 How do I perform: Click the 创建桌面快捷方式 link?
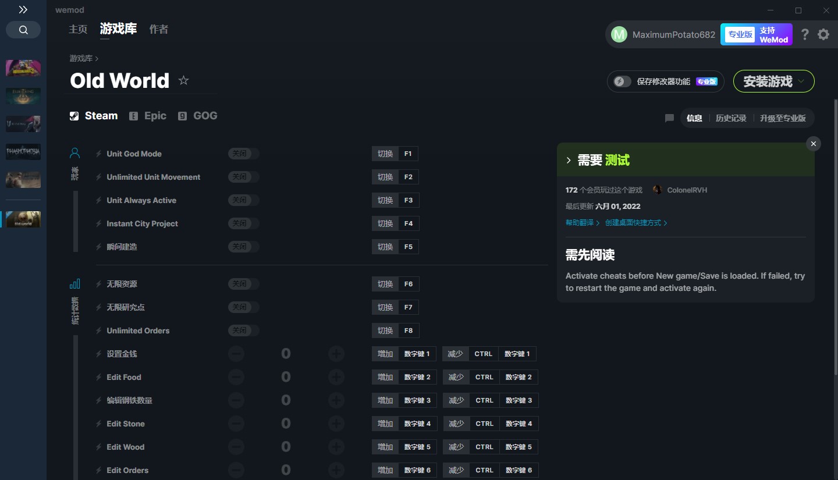(x=636, y=223)
